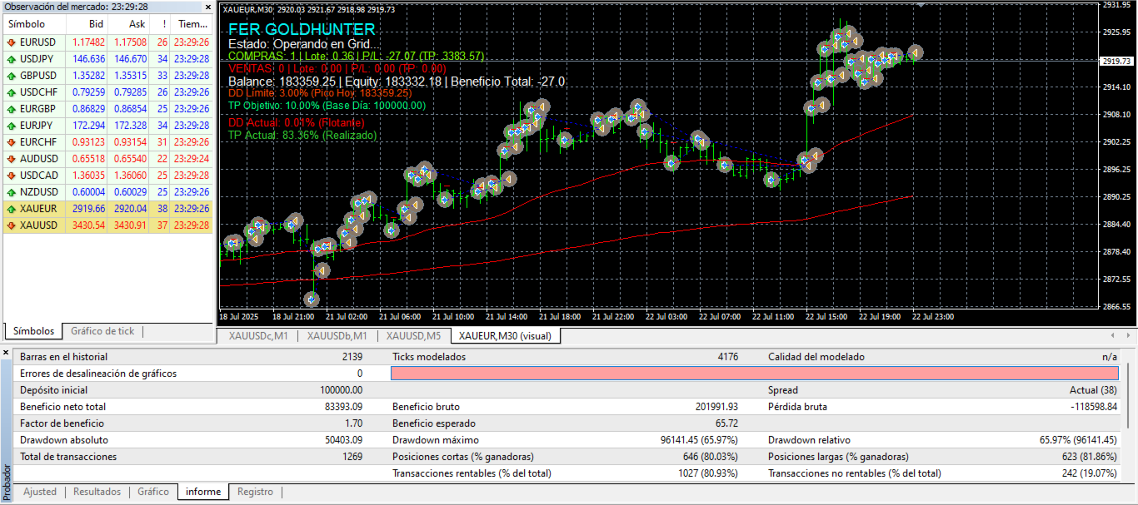Screen dimensions: 1138x505
Task: Select XAUUSD symbol arrow icon
Action: [11, 225]
